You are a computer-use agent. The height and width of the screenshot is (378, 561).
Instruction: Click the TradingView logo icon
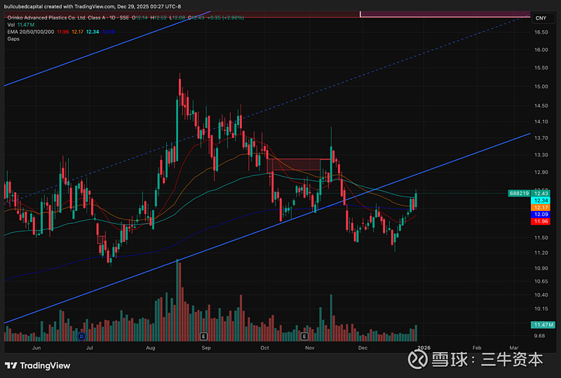coord(11,365)
